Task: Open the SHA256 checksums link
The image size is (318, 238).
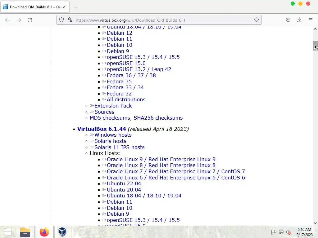Action: tap(158, 118)
